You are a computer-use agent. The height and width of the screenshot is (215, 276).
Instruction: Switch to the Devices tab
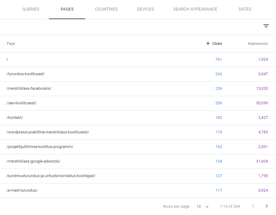click(x=145, y=9)
